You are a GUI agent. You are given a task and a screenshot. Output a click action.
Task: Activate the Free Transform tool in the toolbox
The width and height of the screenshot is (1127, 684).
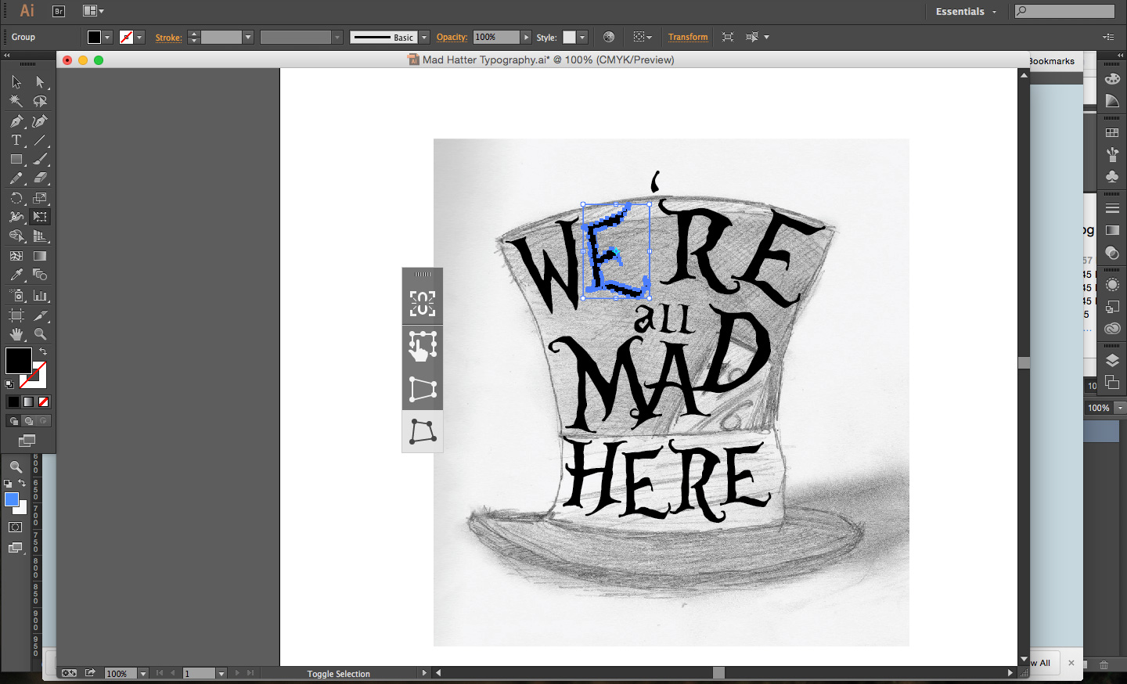[x=40, y=217]
